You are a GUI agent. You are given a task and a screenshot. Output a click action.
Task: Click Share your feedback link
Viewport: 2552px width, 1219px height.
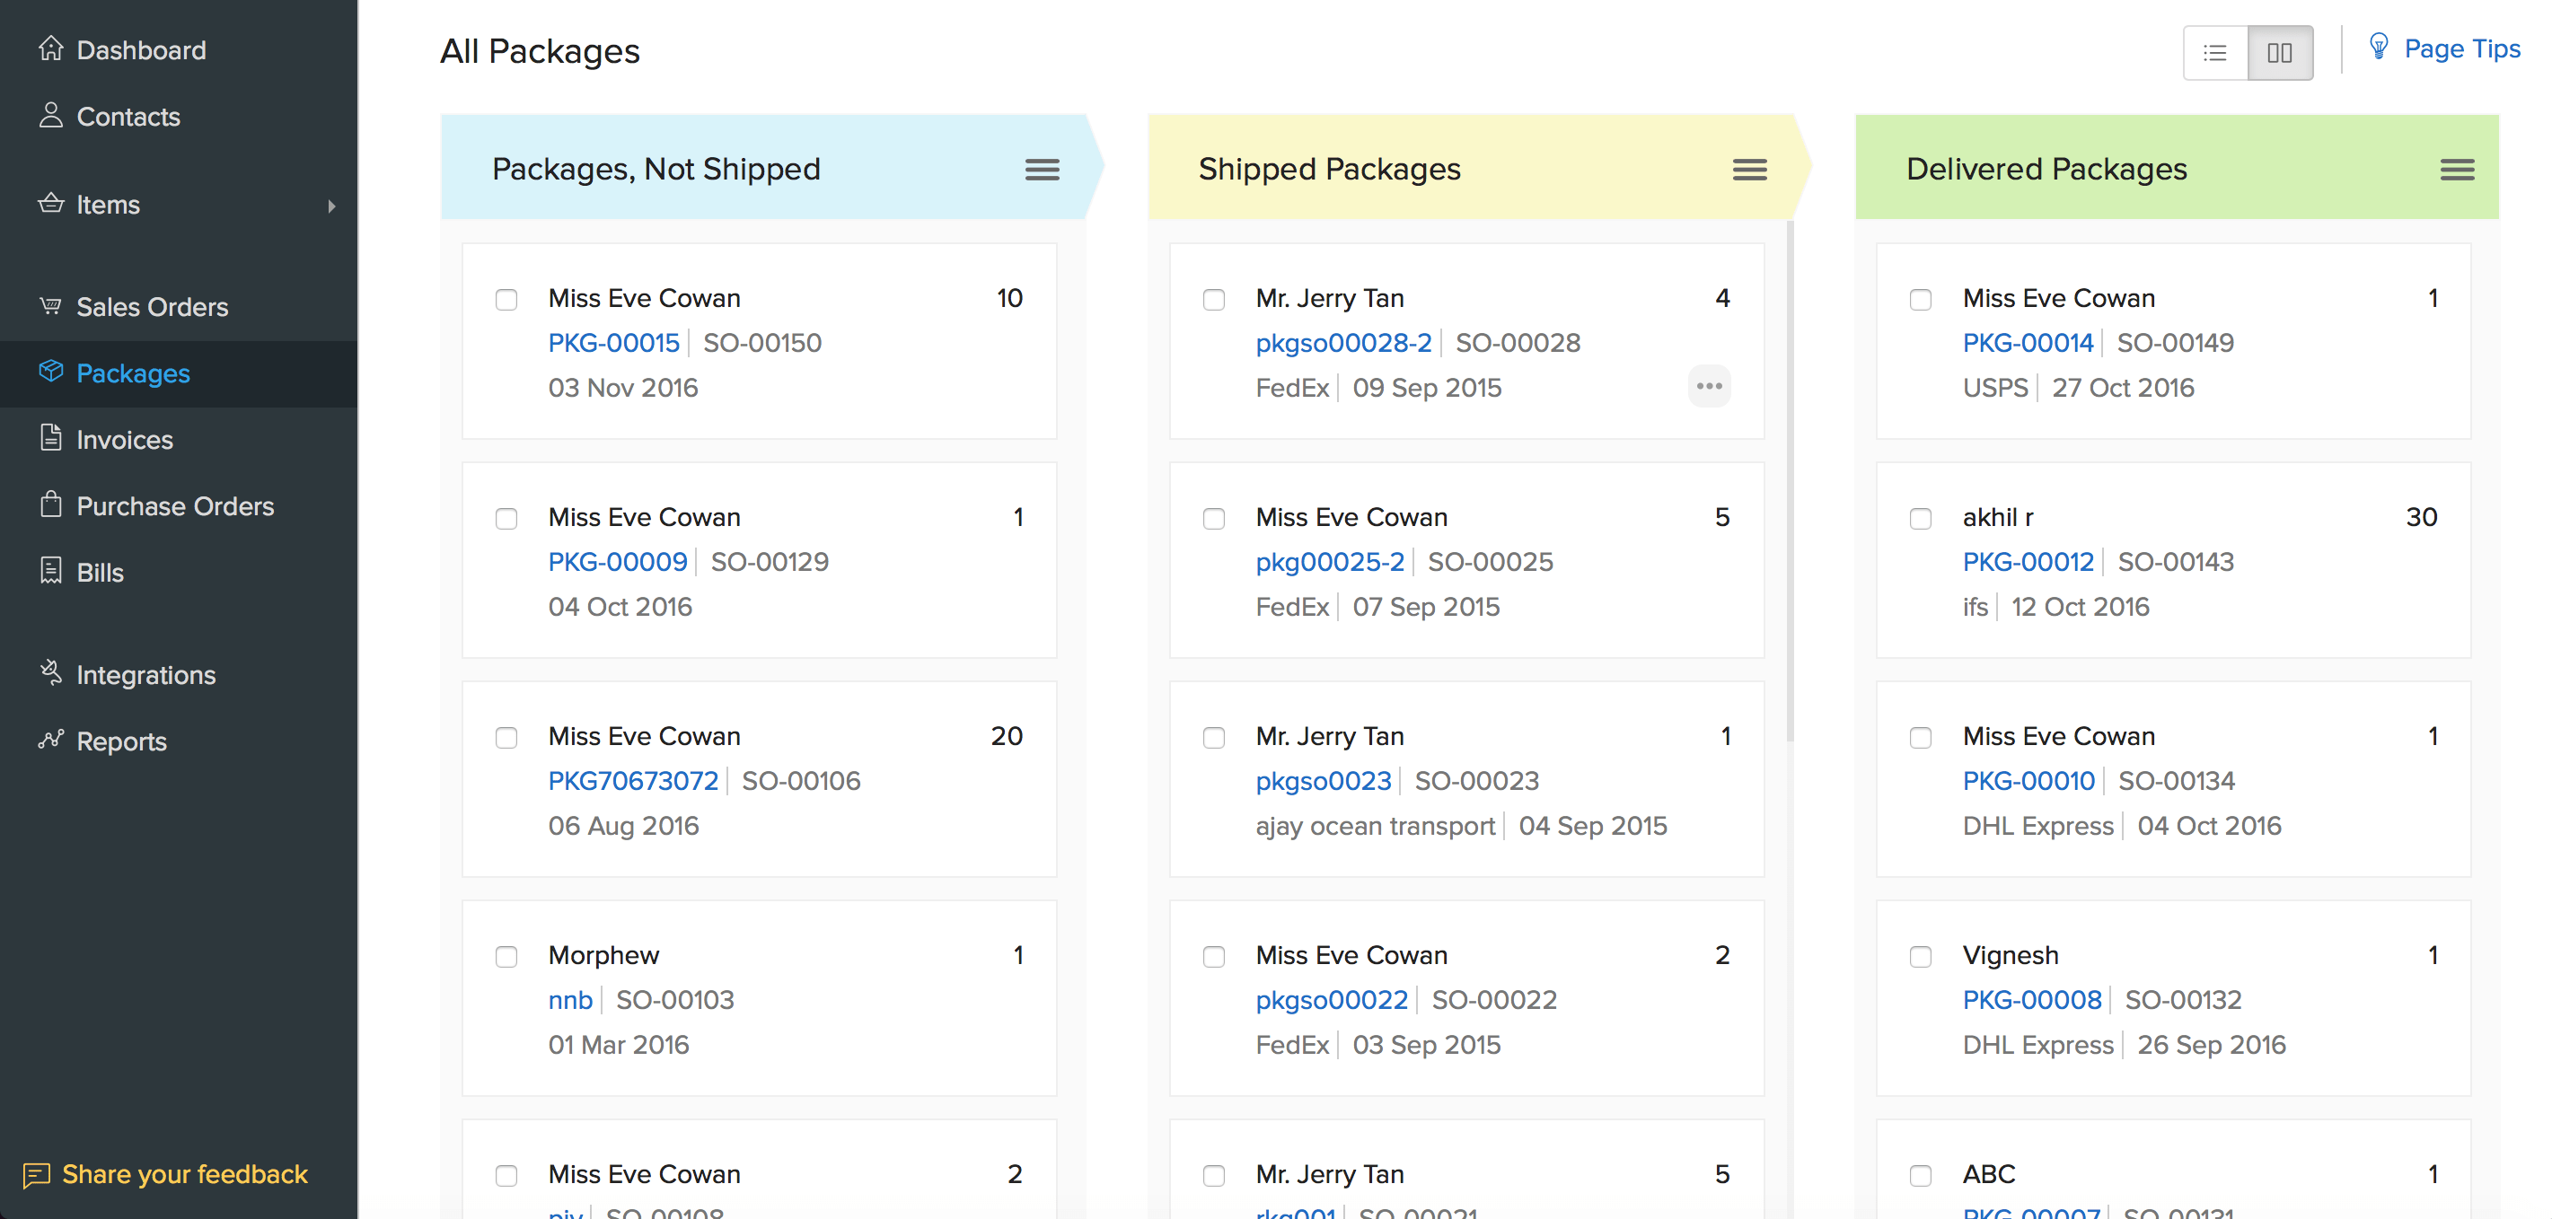[x=184, y=1174]
